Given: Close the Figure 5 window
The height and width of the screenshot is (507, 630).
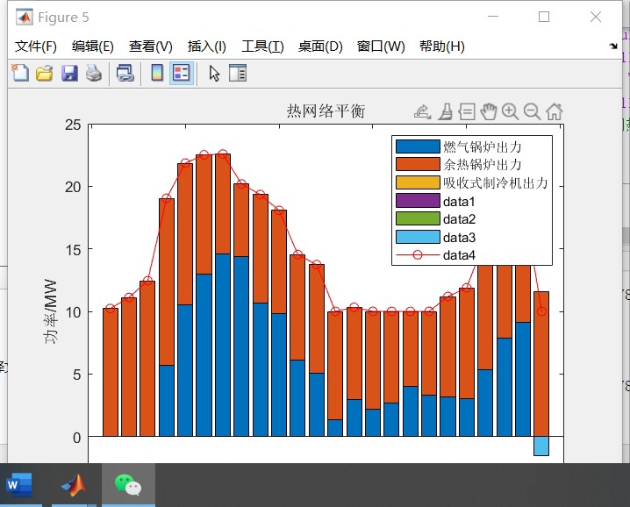Looking at the screenshot, I should [596, 17].
